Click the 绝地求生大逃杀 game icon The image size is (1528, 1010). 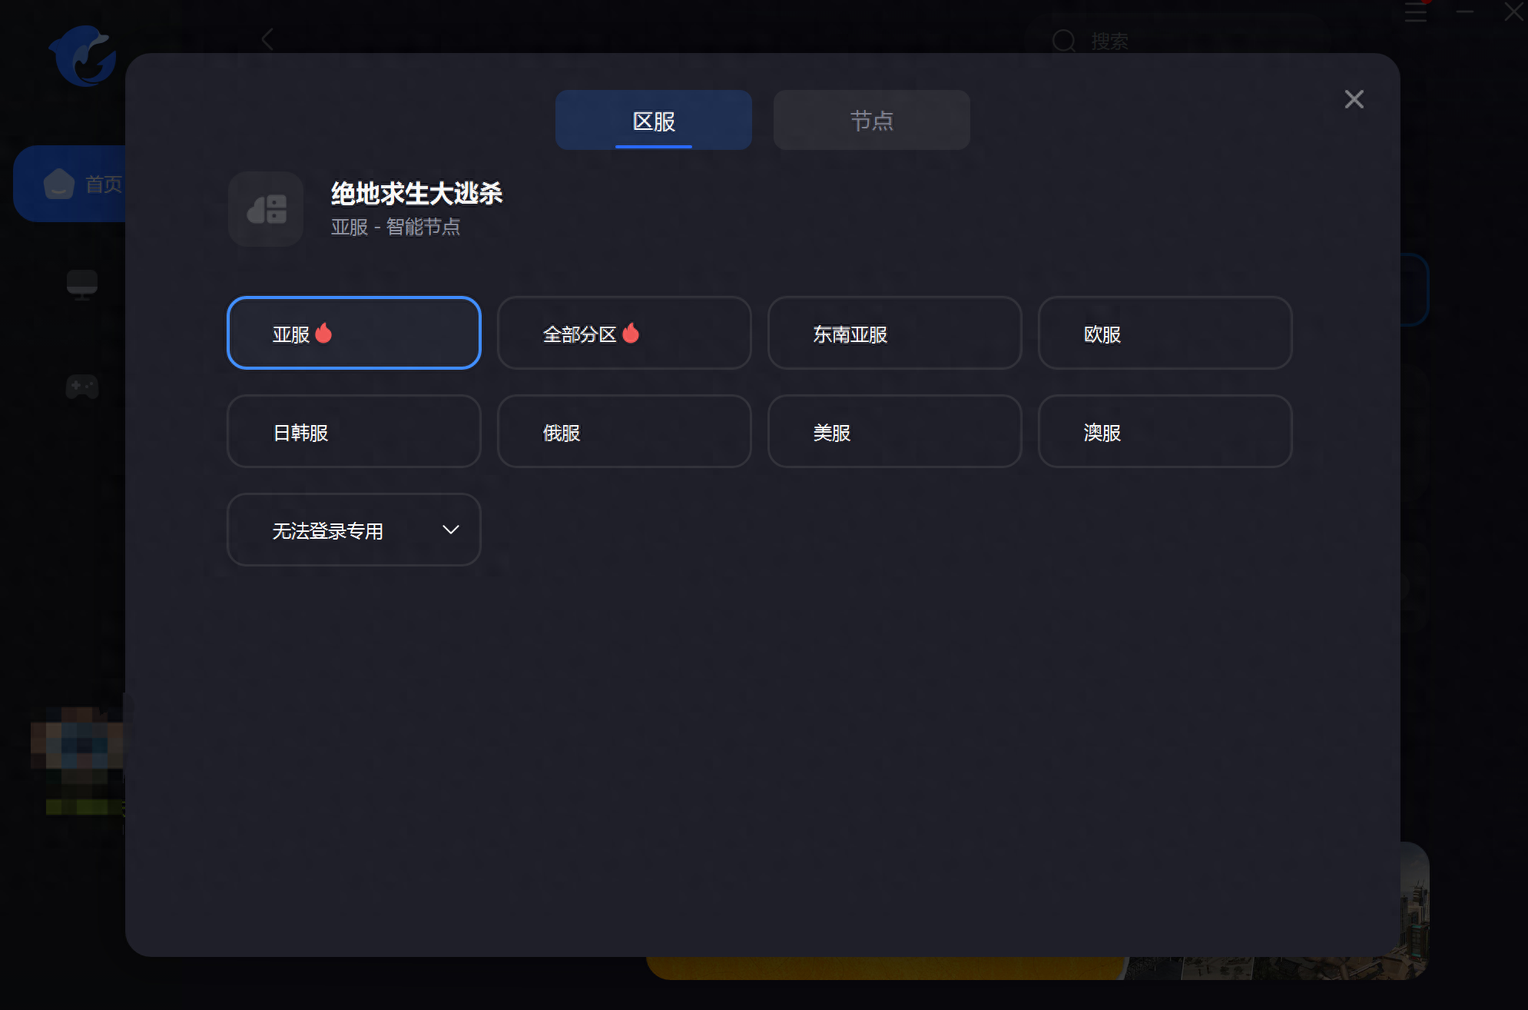click(x=266, y=209)
